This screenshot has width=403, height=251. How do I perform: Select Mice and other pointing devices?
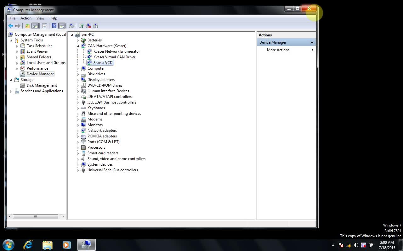click(114, 114)
